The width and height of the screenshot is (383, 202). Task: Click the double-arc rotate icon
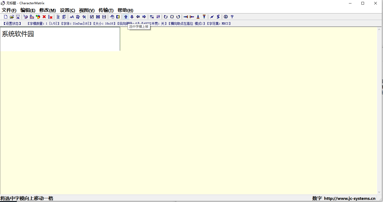[172, 17]
